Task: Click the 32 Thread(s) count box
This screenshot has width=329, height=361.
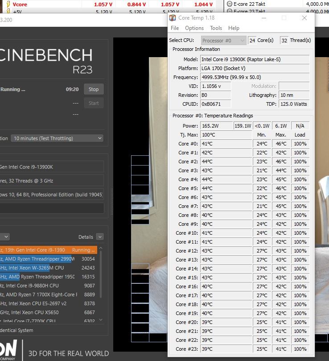Action: click(284, 41)
